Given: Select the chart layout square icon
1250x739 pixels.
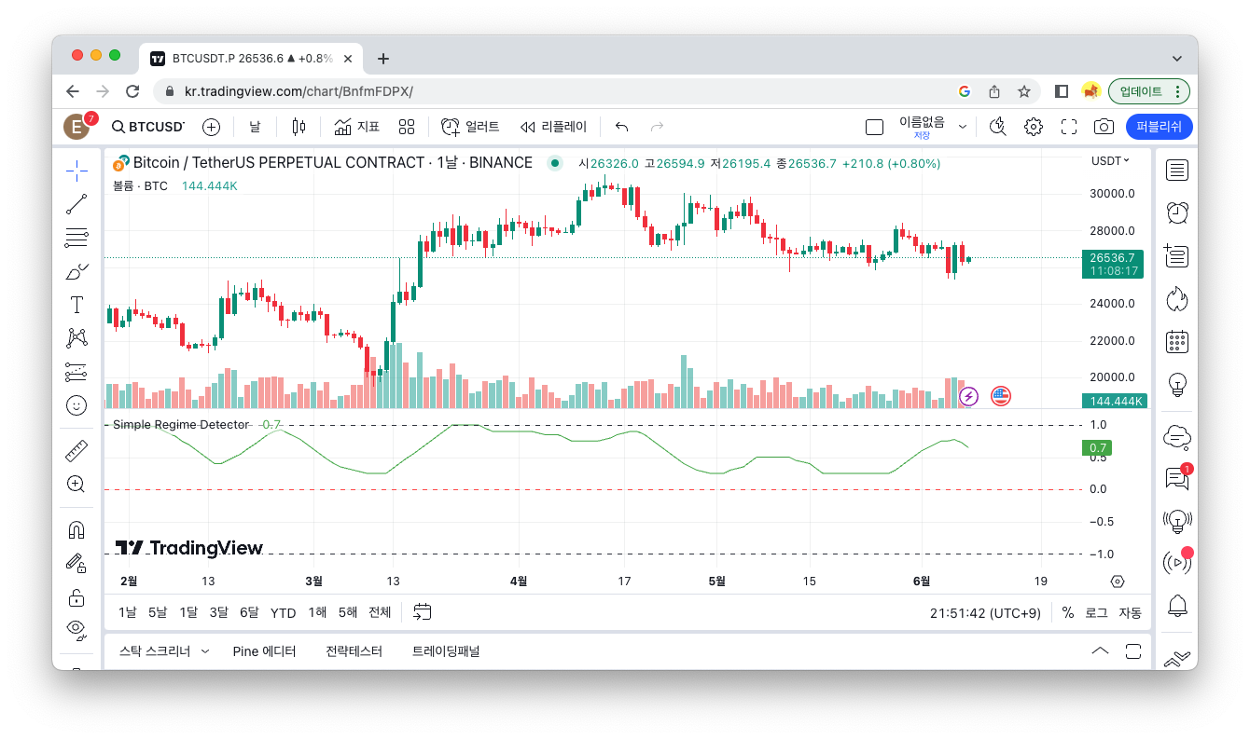Looking at the screenshot, I should coord(874,127).
